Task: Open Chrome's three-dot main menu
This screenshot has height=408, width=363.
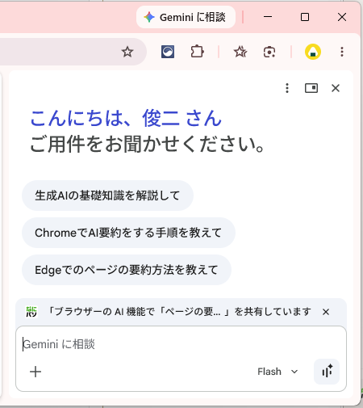Action: (x=342, y=52)
